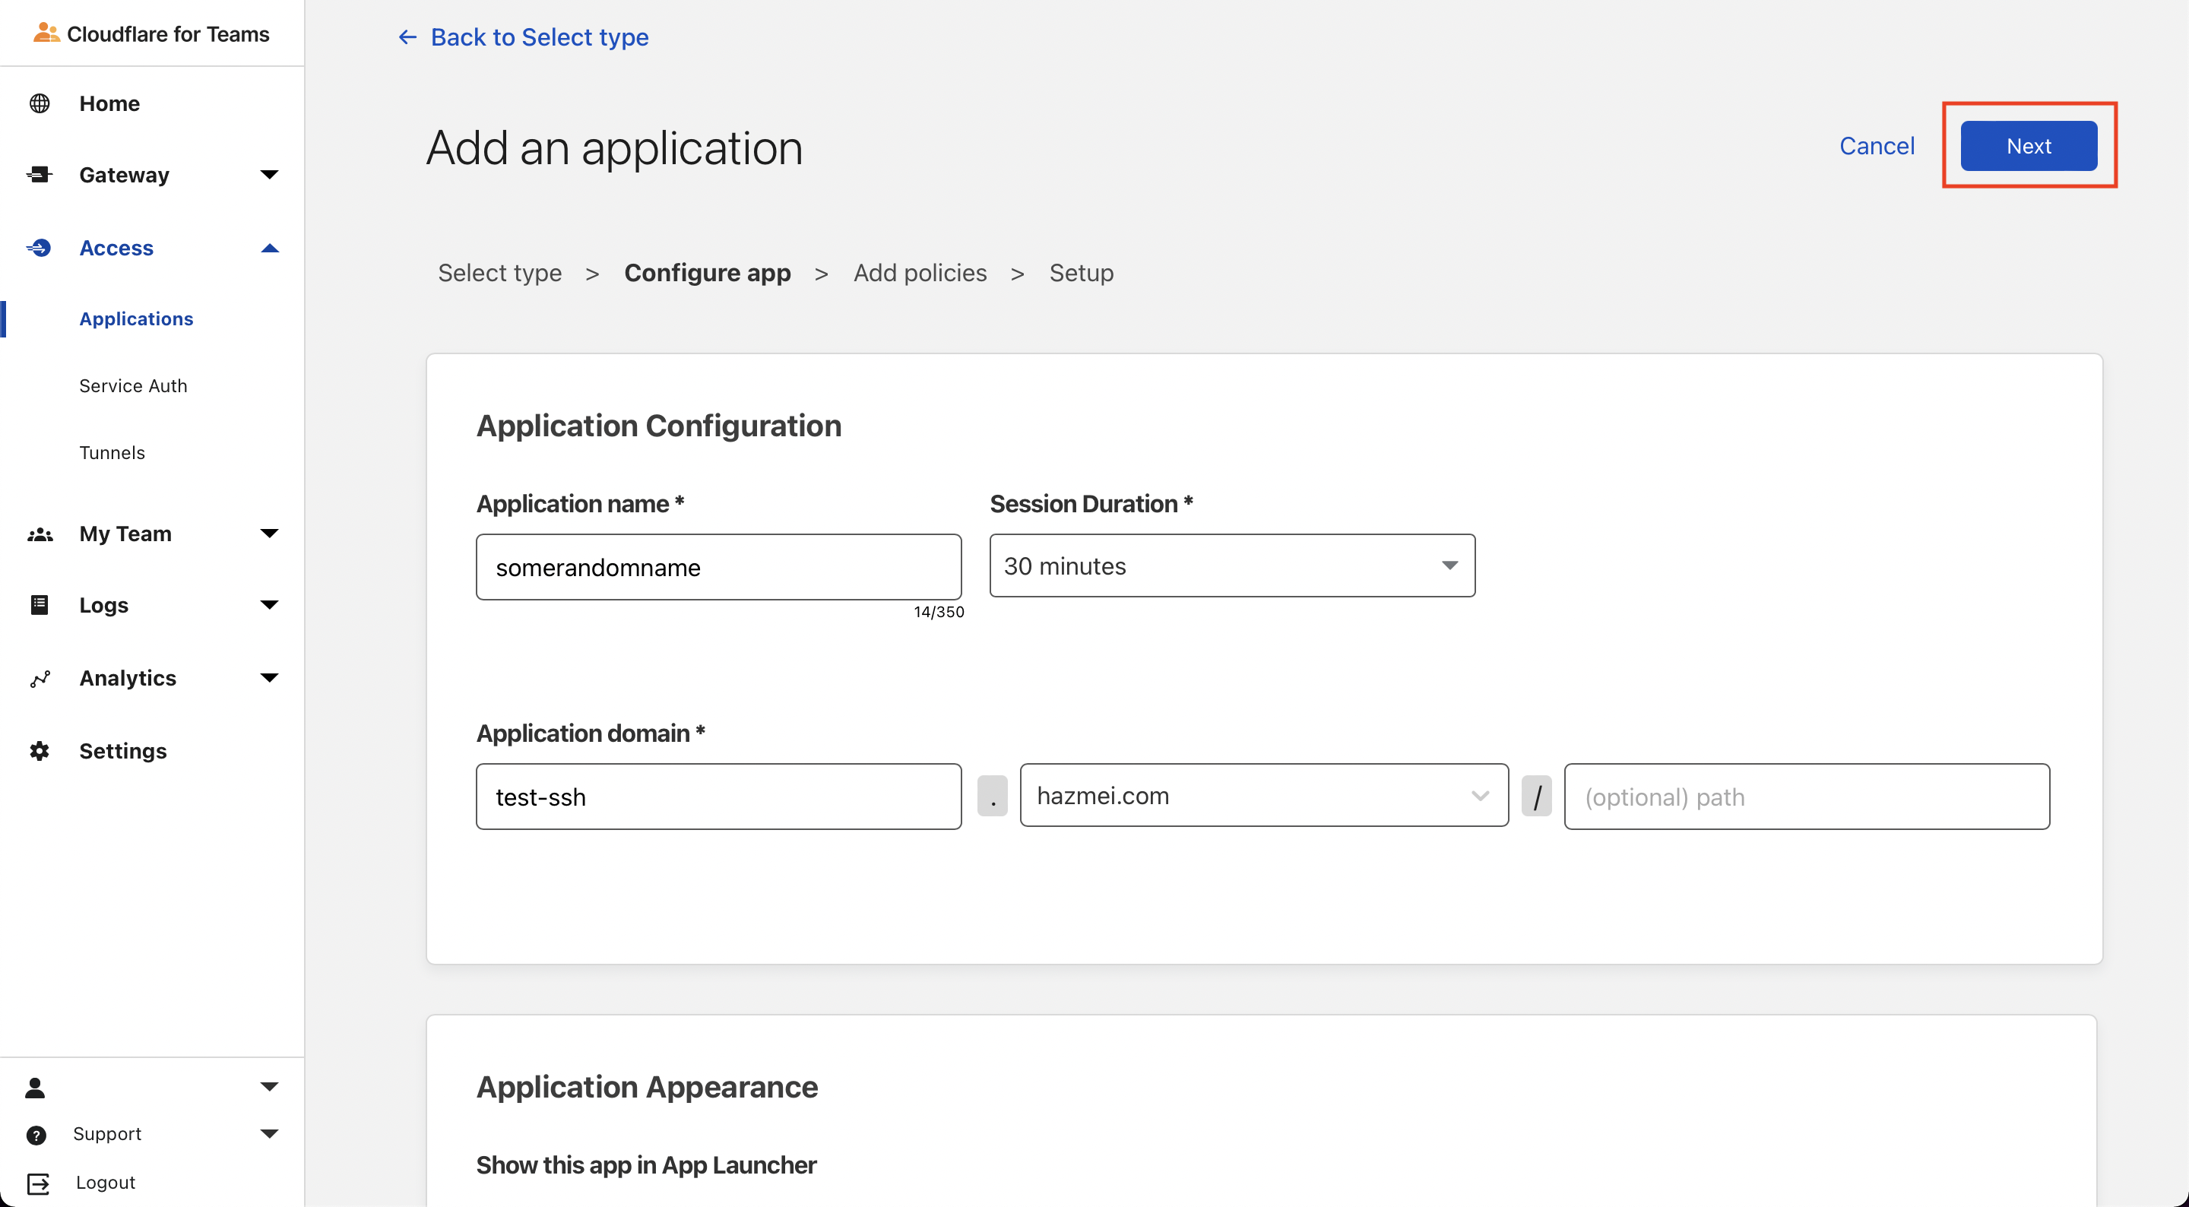Click the optional path input field
This screenshot has width=2189, height=1207.
pos(1806,797)
